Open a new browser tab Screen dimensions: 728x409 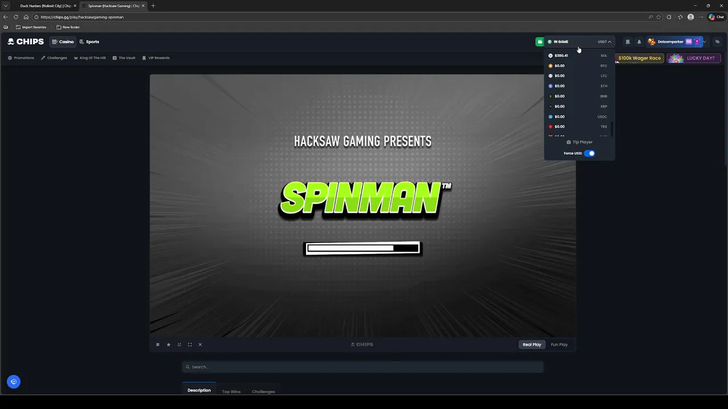(x=153, y=6)
